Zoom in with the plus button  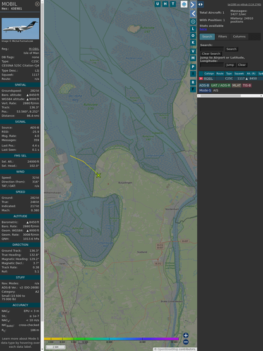186,335
